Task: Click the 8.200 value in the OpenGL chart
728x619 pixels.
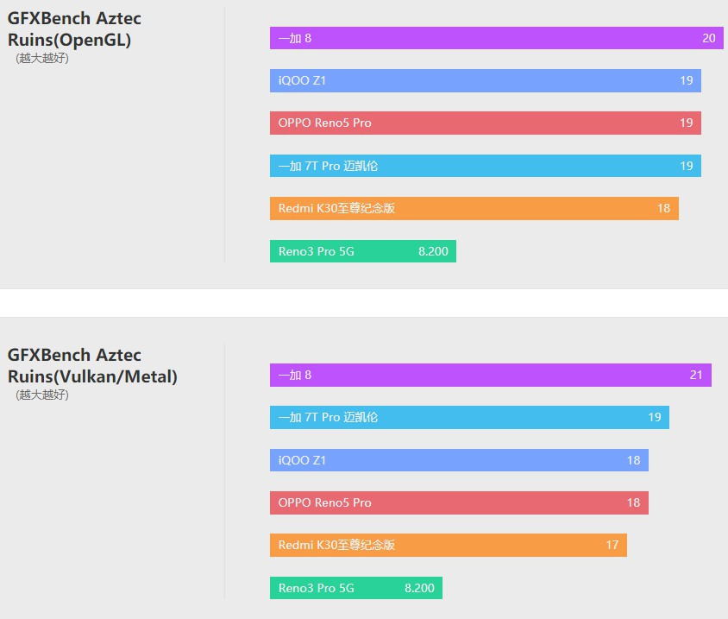Action: tap(433, 251)
